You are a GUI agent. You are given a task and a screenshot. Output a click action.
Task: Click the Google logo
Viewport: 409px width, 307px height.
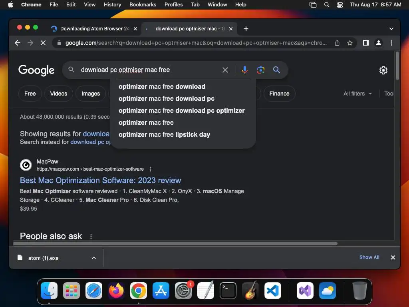pos(36,70)
